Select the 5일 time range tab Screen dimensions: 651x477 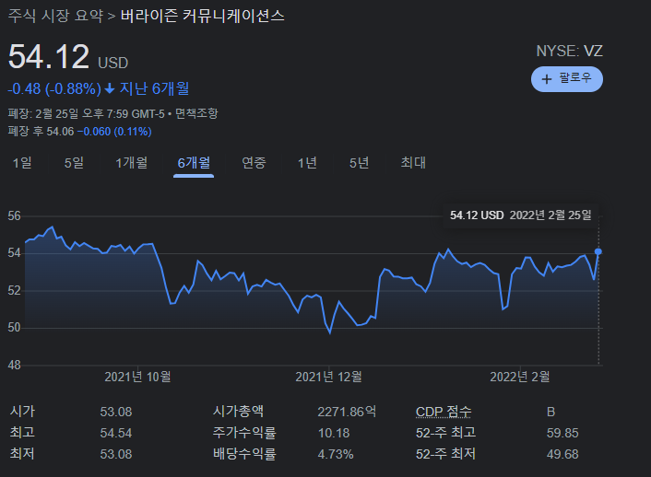[74, 163]
